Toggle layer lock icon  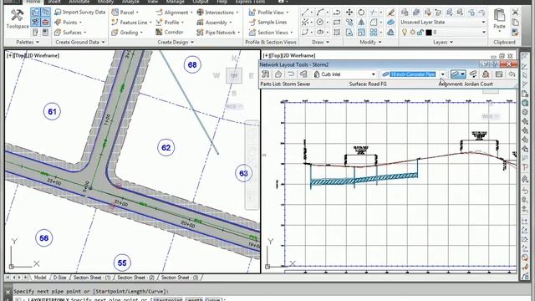point(420,33)
